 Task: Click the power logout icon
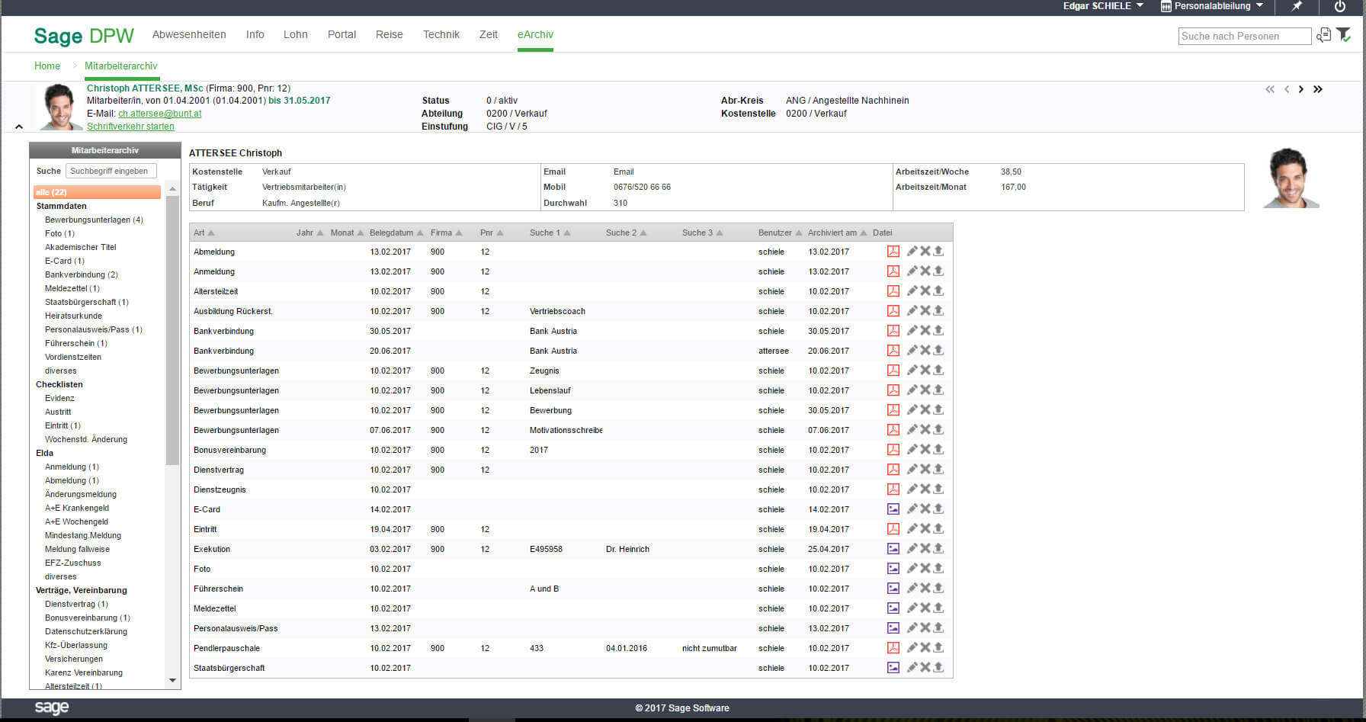pyautogui.click(x=1339, y=6)
